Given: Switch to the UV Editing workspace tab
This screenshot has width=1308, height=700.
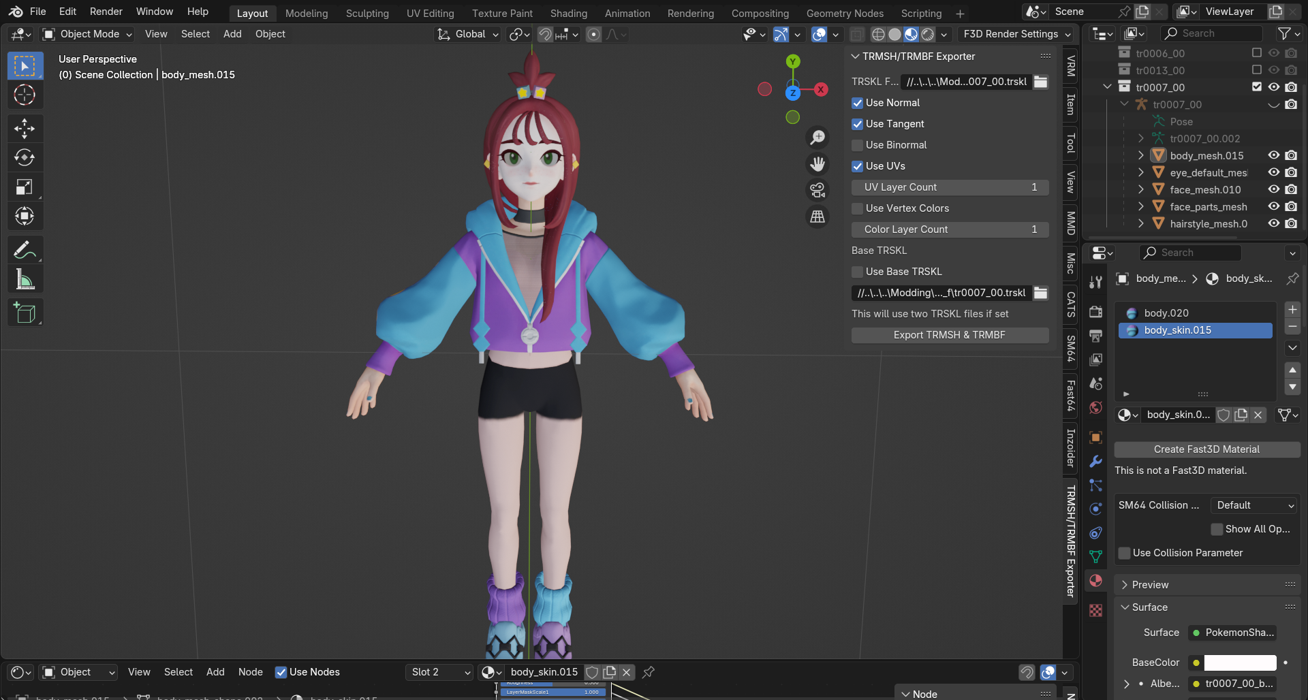Looking at the screenshot, I should [431, 13].
